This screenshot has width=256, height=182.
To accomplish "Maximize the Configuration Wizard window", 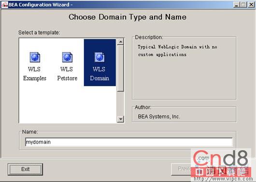I will pos(243,4).
